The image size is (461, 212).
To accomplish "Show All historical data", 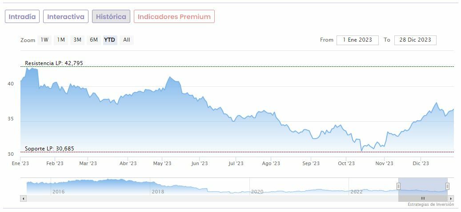I will [x=127, y=40].
